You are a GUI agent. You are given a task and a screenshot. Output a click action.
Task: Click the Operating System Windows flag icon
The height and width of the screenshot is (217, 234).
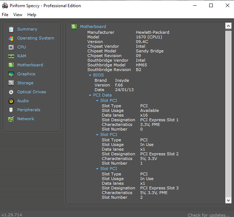pyautogui.click(x=11, y=38)
